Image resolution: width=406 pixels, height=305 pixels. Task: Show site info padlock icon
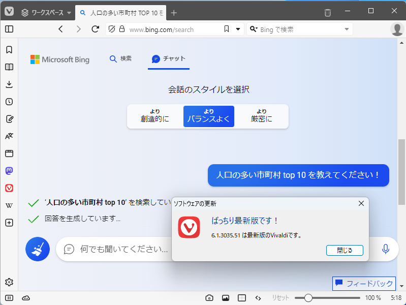point(122,29)
